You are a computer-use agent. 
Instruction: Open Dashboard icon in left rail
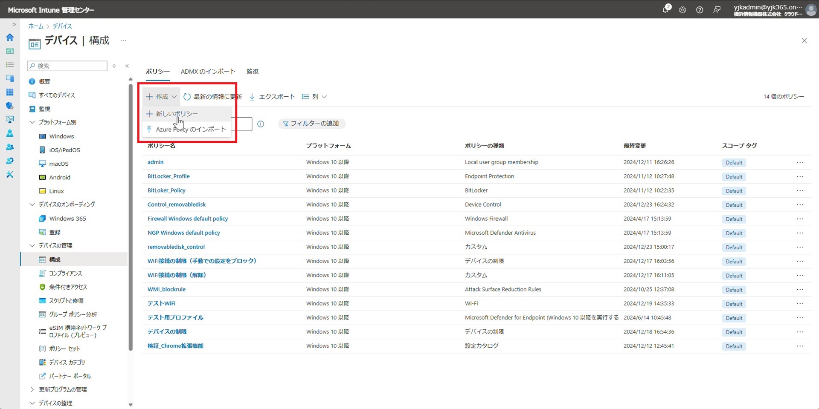point(10,51)
